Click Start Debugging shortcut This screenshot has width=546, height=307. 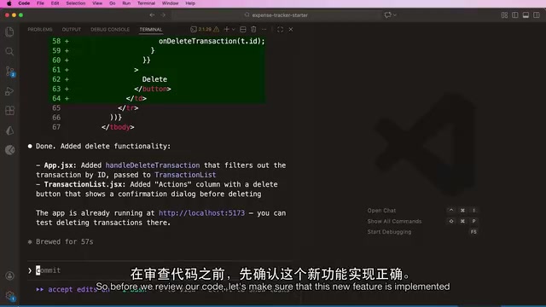pyautogui.click(x=389, y=232)
